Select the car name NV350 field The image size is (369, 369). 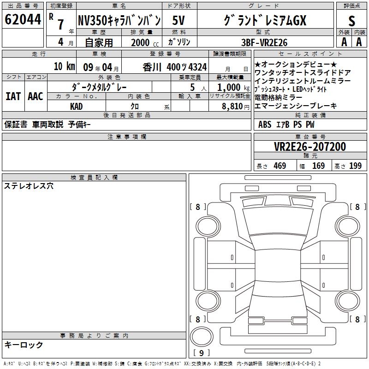(119, 21)
